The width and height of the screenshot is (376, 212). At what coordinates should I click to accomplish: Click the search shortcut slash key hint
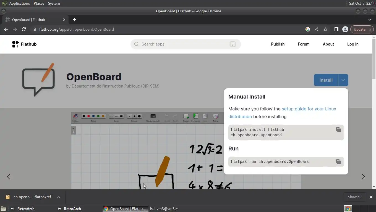[x=233, y=44]
